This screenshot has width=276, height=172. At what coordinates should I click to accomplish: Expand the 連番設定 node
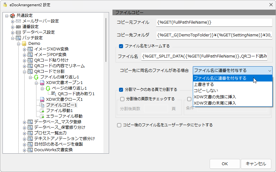click(x=12, y=27)
